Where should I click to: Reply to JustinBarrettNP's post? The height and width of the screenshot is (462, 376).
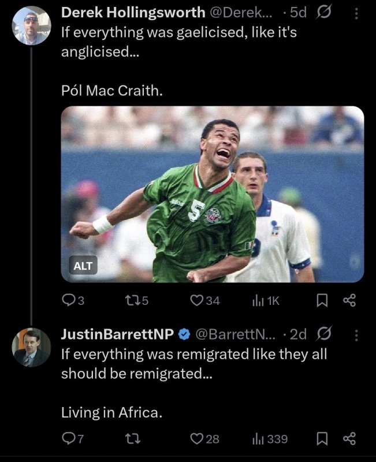coord(69,439)
